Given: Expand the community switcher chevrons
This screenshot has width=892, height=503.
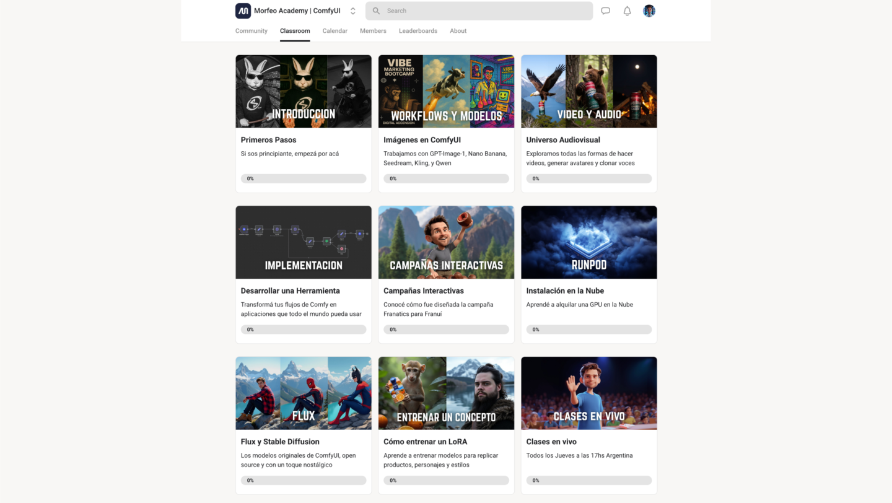Looking at the screenshot, I should point(353,11).
